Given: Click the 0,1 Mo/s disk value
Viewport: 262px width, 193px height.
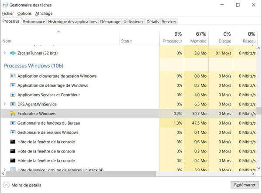Looking at the screenshot, I should pyautogui.click(x=223, y=53).
